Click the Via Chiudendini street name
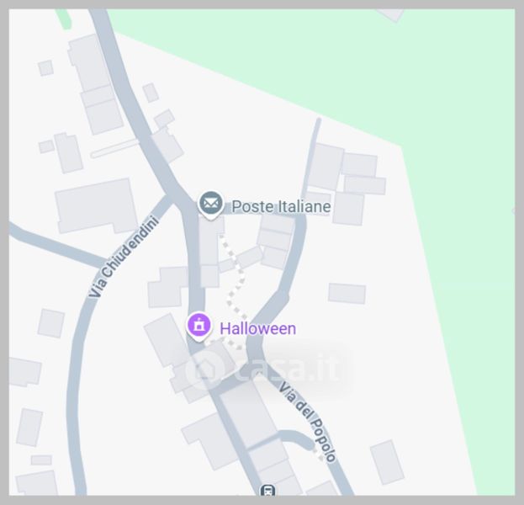Screen dimensions: 524x505 124,257
